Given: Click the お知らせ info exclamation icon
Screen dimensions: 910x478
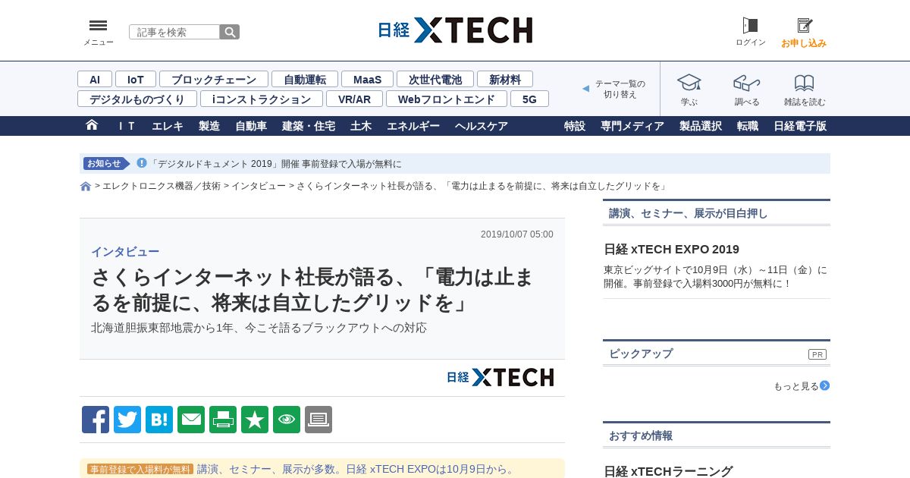Looking at the screenshot, I should [x=142, y=163].
